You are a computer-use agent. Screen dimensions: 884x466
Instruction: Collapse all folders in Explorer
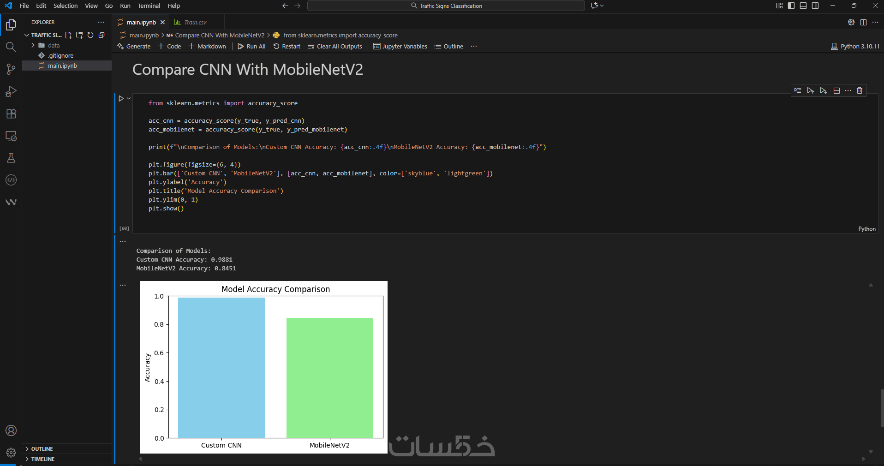[102, 35]
